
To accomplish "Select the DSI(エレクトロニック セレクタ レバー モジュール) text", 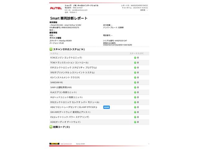I will tap(75, 102).
